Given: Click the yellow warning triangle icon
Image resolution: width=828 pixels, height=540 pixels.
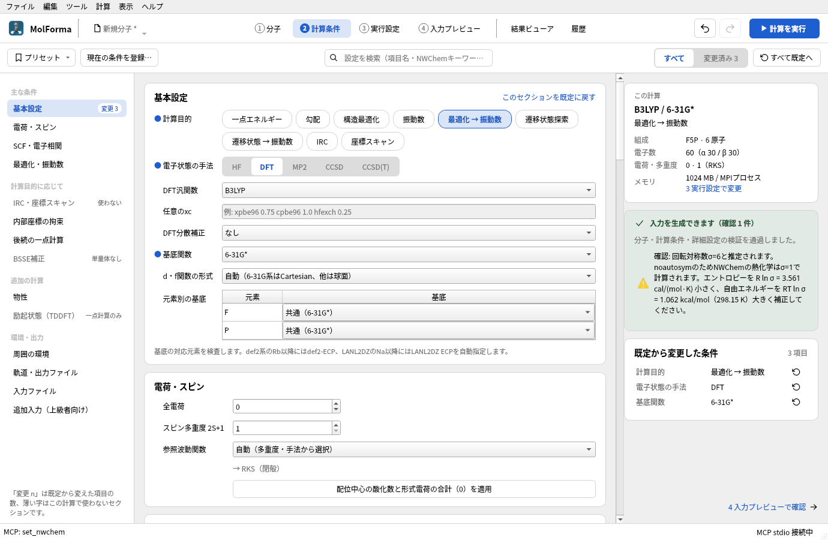Looking at the screenshot, I should point(643,283).
